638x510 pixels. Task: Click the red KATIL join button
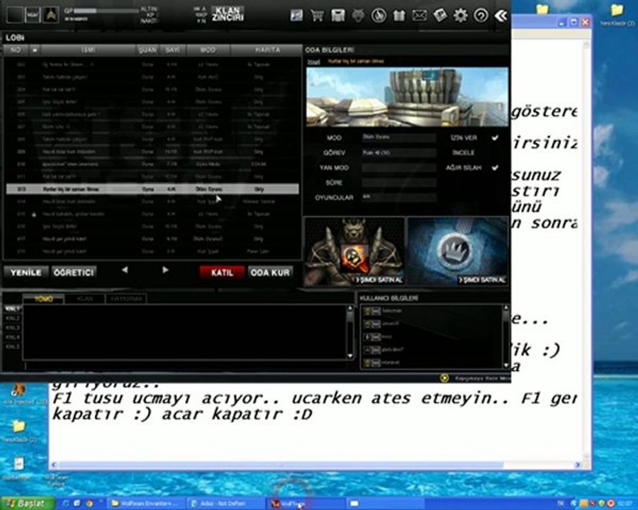[222, 272]
